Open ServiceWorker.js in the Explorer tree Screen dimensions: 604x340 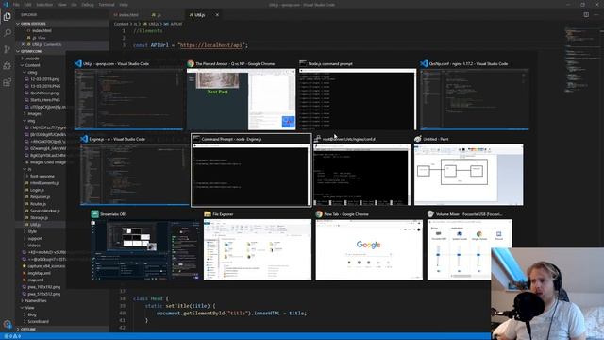44,211
